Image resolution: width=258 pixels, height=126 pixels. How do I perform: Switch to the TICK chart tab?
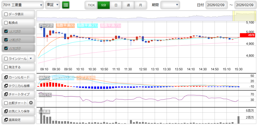(x=91, y=5)
